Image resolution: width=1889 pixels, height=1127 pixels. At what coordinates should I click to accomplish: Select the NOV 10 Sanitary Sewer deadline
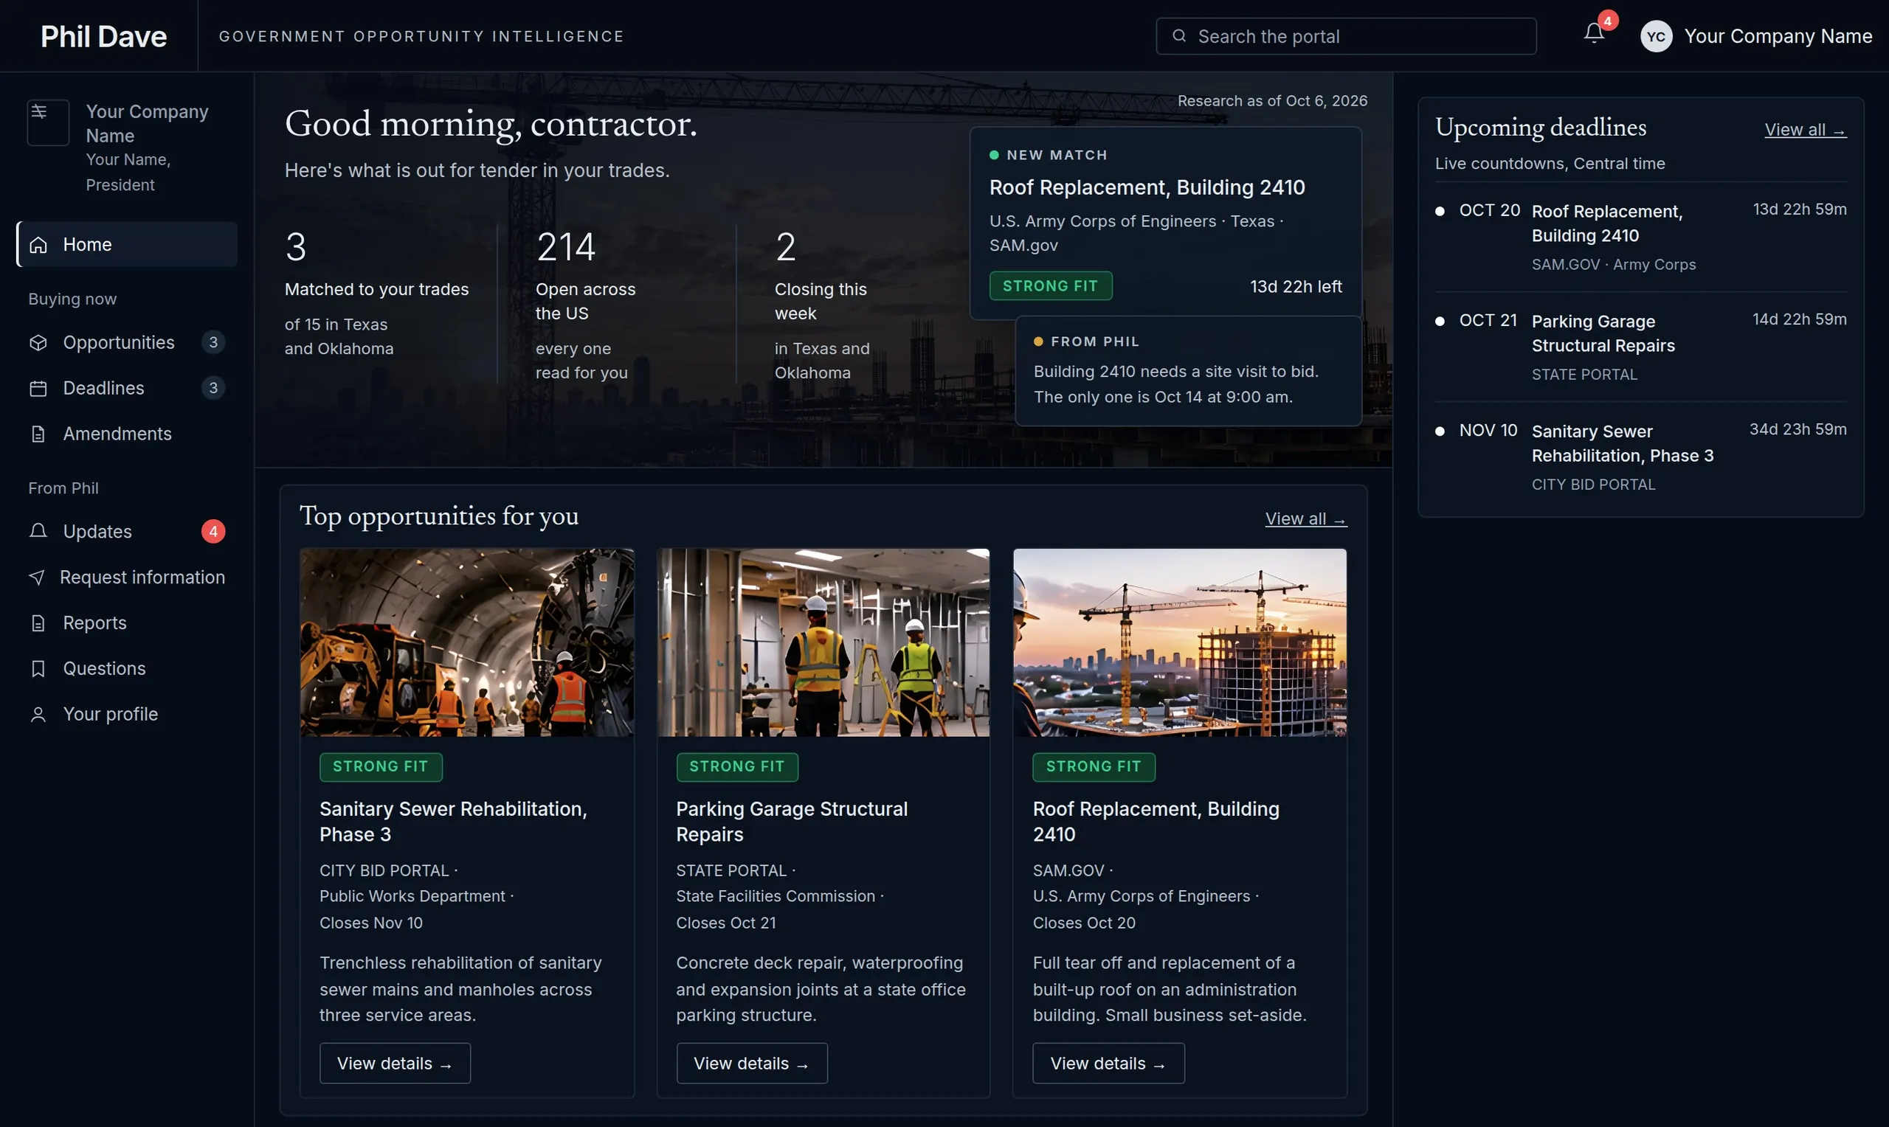coord(1640,457)
